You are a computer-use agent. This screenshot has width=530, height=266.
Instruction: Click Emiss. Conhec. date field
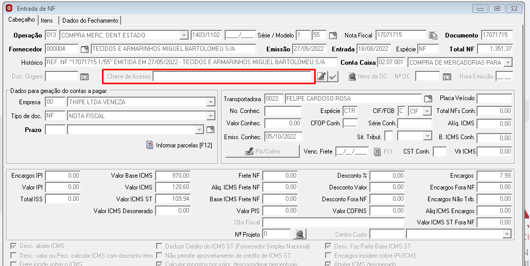[x=283, y=137]
